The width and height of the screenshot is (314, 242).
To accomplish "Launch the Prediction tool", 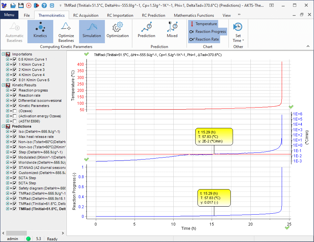I will point(146,31).
